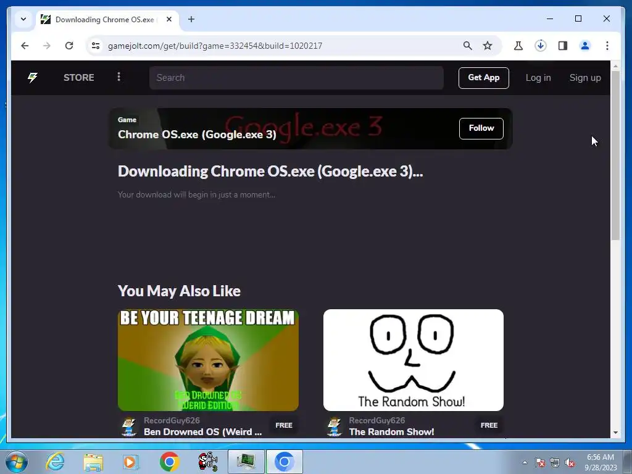Open Google Chrome taskbar icon
The image size is (632, 474).
pyautogui.click(x=169, y=462)
